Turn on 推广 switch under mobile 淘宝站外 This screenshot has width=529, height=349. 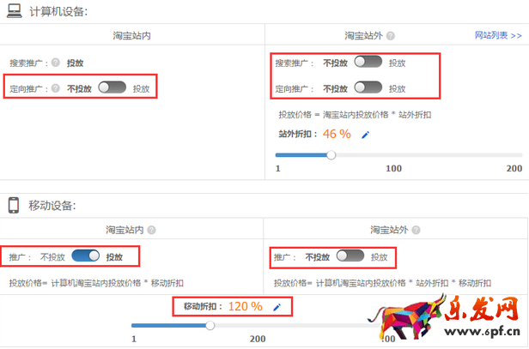pyautogui.click(x=350, y=256)
